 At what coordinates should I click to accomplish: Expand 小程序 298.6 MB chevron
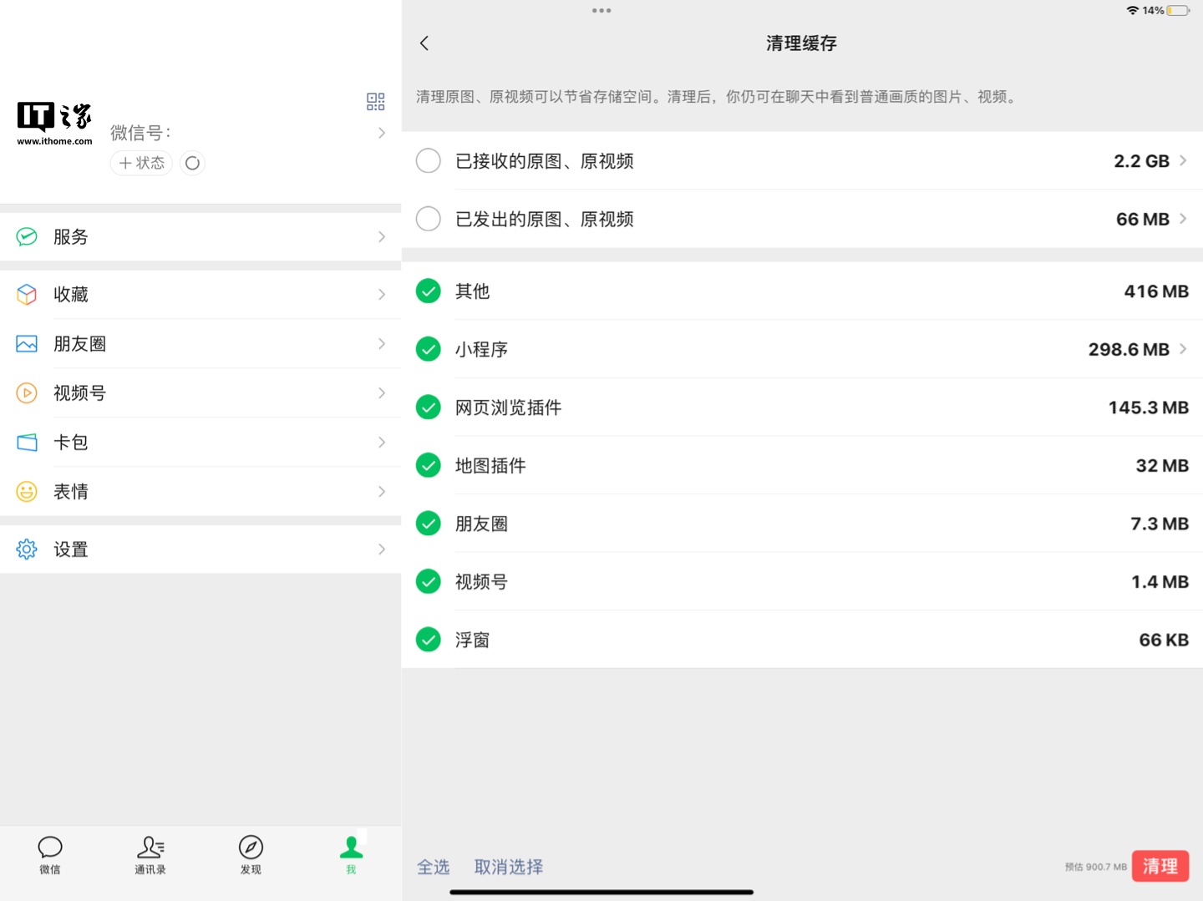(1183, 349)
